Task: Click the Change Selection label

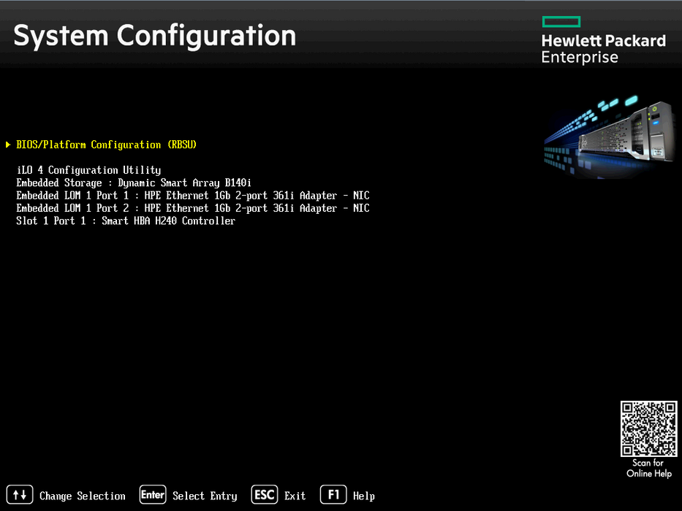Action: pyautogui.click(x=83, y=496)
